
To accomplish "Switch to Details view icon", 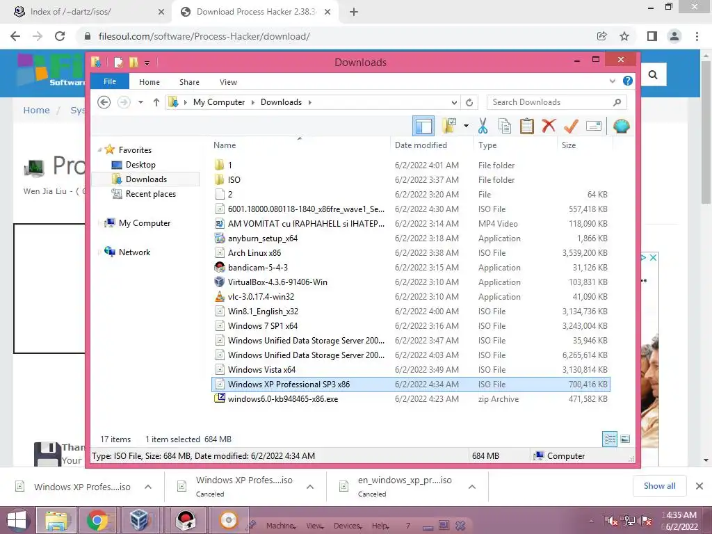I will click(x=610, y=439).
